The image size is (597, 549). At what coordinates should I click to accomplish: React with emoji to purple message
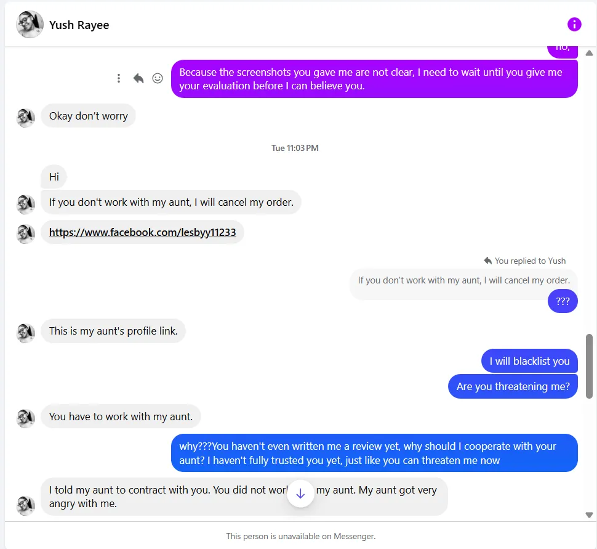tap(158, 78)
